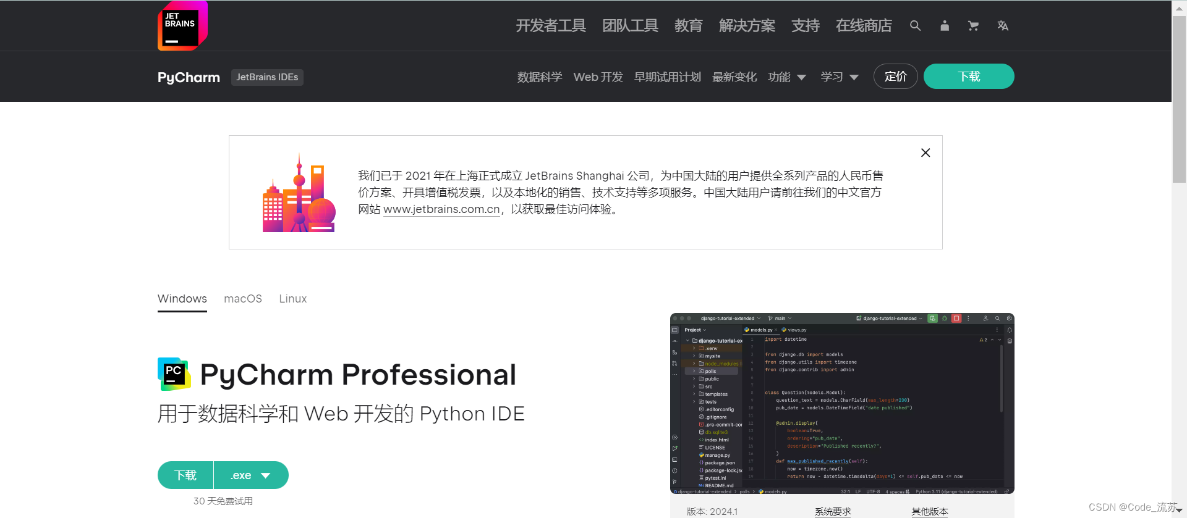
Task: Open the 其他版本 link
Action: [929, 512]
